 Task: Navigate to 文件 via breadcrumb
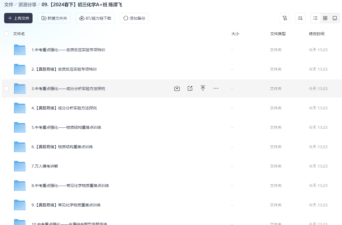coord(9,4)
